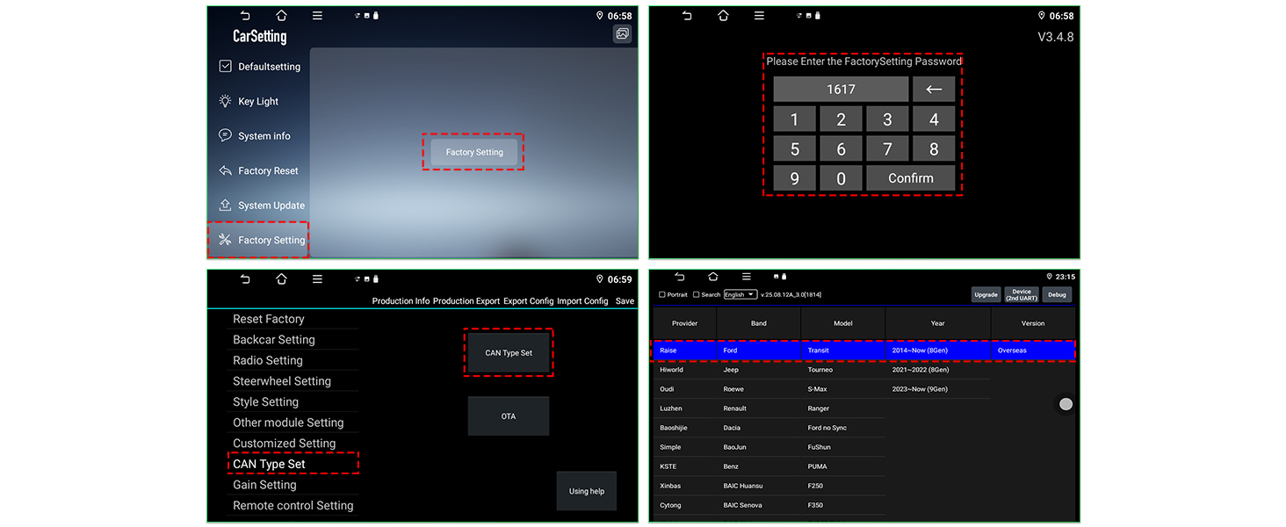The height and width of the screenshot is (527, 1286).
Task: Open the English language dropdown
Action: point(740,295)
